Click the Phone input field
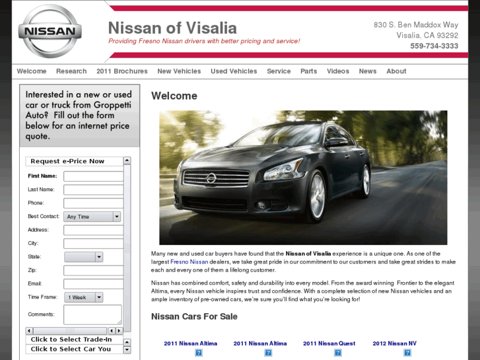 pos(93,203)
